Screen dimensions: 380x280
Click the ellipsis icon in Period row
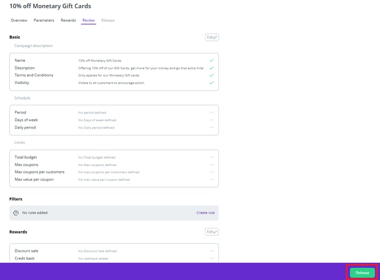click(212, 112)
